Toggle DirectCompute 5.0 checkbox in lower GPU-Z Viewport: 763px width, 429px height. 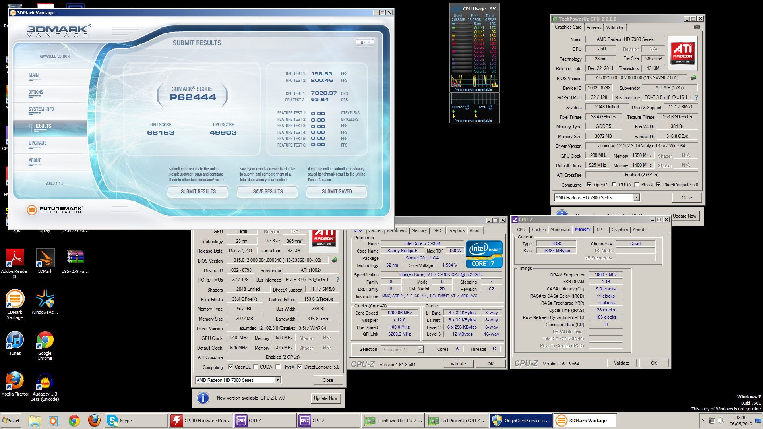[300, 367]
